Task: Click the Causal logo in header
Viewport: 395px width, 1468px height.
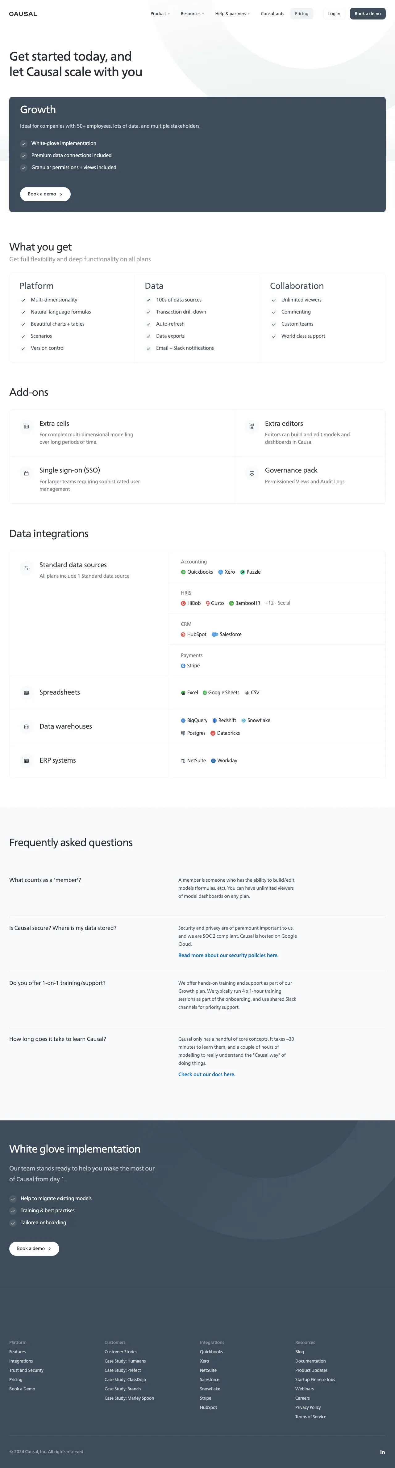Action: [23, 14]
